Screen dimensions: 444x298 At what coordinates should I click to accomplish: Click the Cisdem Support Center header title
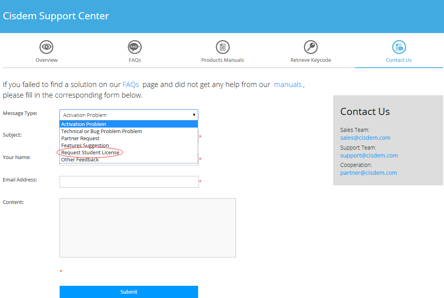[x=56, y=16]
